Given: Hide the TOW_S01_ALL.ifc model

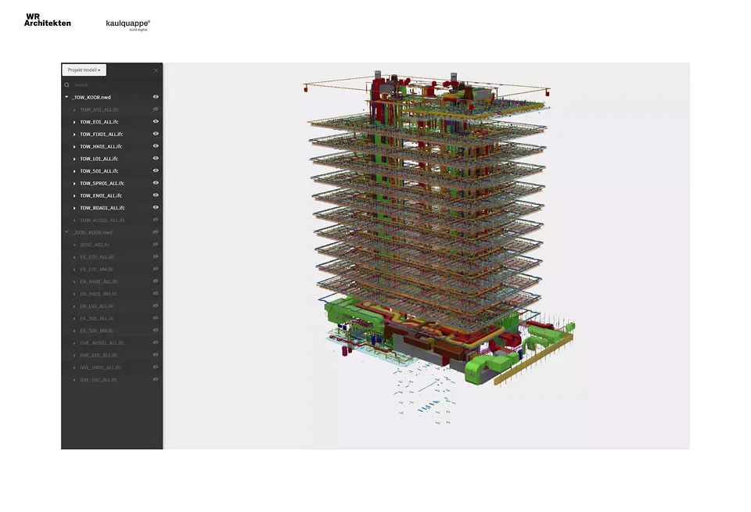Looking at the screenshot, I should (156, 170).
